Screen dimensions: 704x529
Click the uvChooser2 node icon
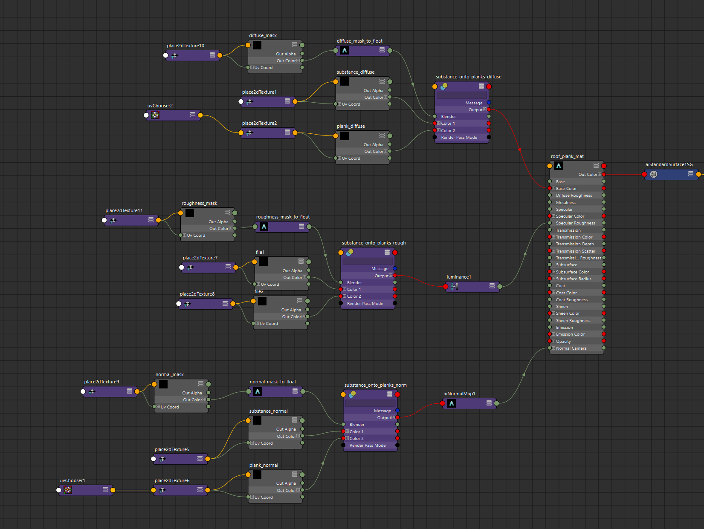pyautogui.click(x=154, y=115)
